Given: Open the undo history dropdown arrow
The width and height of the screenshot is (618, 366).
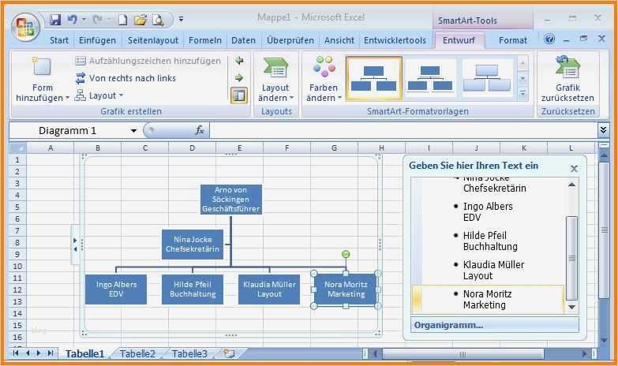Looking at the screenshot, I should coord(84,19).
